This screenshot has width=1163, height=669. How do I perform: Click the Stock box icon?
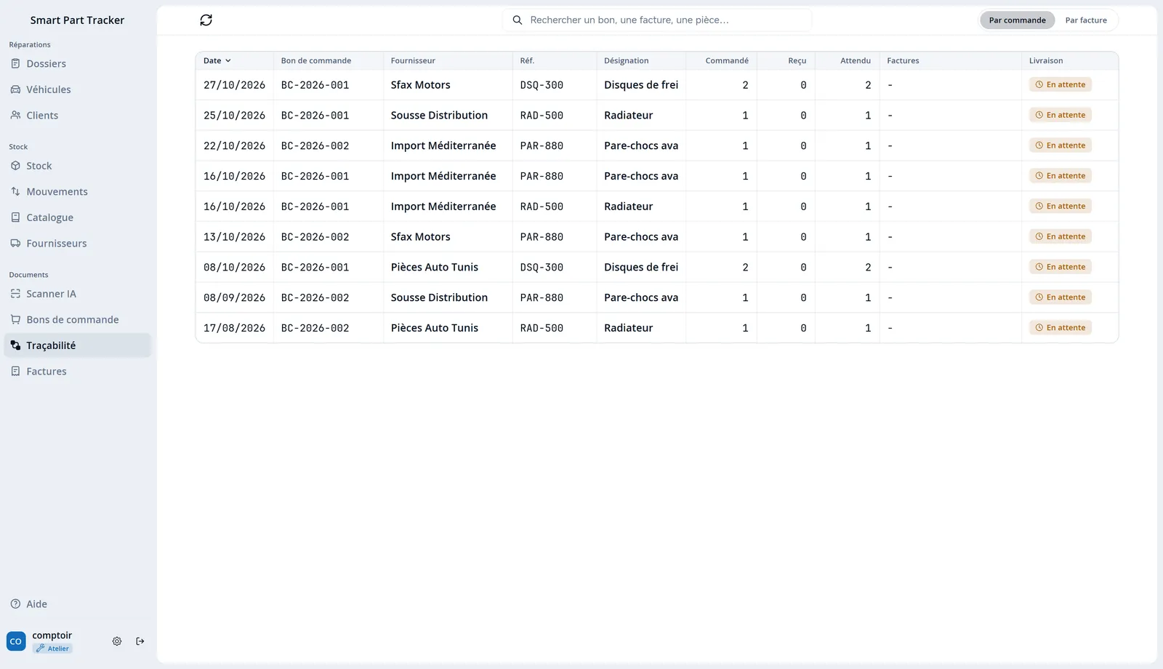[x=15, y=166]
